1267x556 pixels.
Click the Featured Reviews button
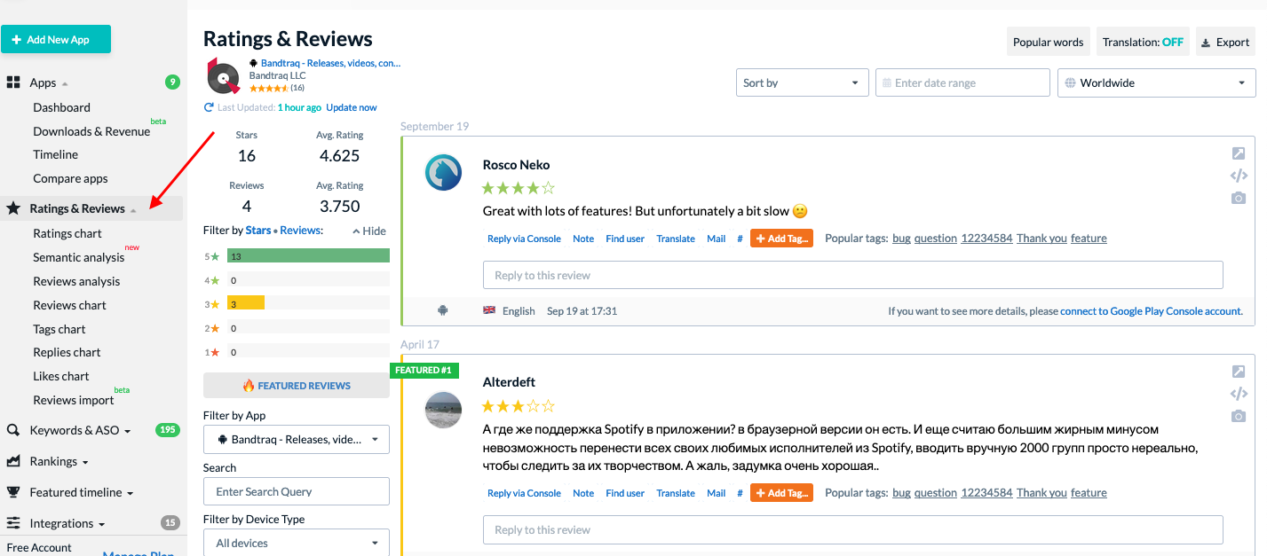[297, 386]
